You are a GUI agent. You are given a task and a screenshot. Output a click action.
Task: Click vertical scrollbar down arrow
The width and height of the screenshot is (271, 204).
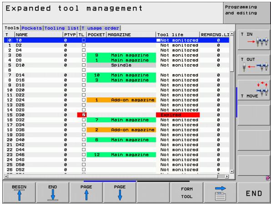pos(232,172)
